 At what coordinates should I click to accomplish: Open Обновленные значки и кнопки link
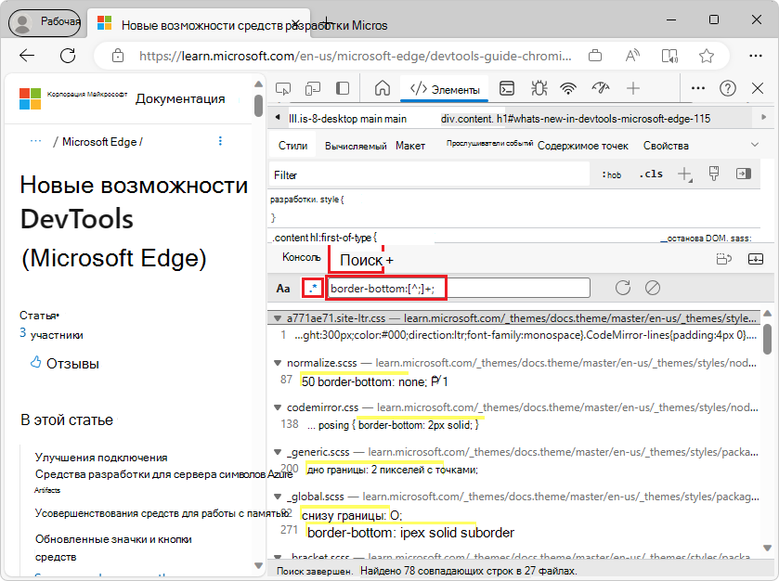(x=113, y=548)
